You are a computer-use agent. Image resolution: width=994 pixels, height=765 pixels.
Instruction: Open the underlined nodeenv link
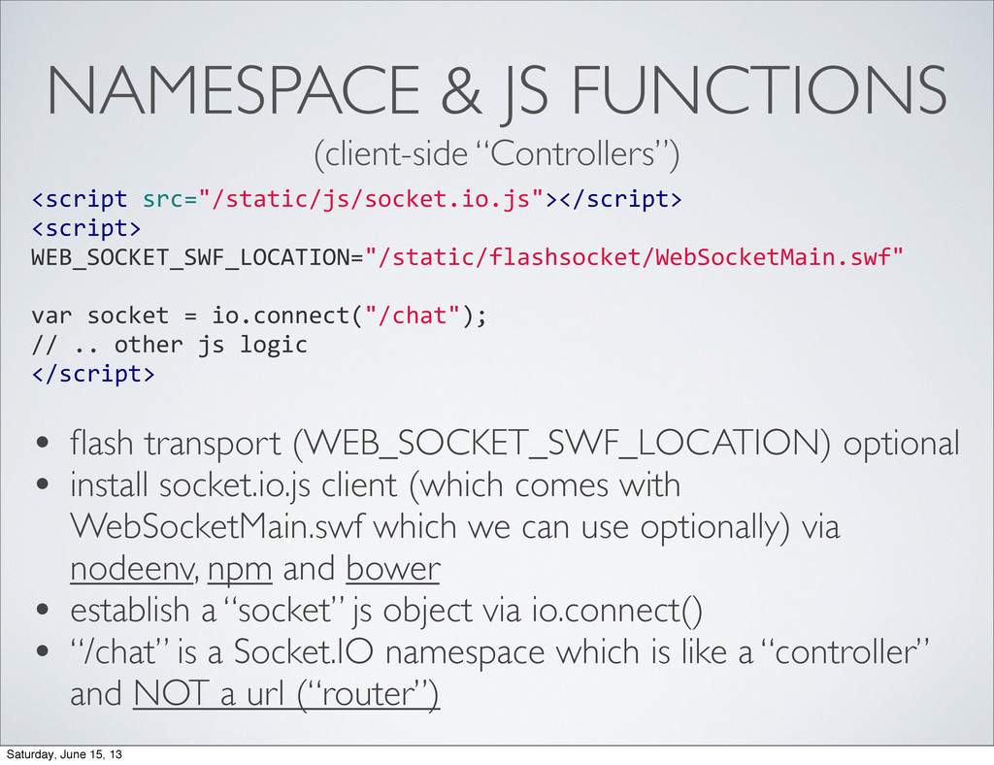(x=131, y=569)
